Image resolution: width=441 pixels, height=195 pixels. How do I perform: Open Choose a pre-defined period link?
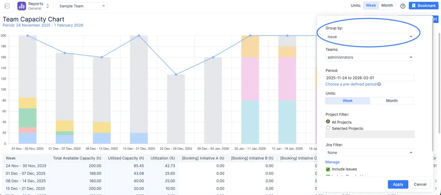click(351, 84)
